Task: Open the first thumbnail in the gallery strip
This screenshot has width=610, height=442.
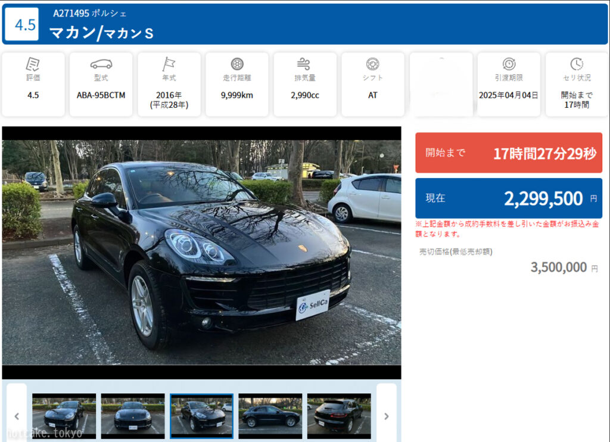Action: [64, 416]
